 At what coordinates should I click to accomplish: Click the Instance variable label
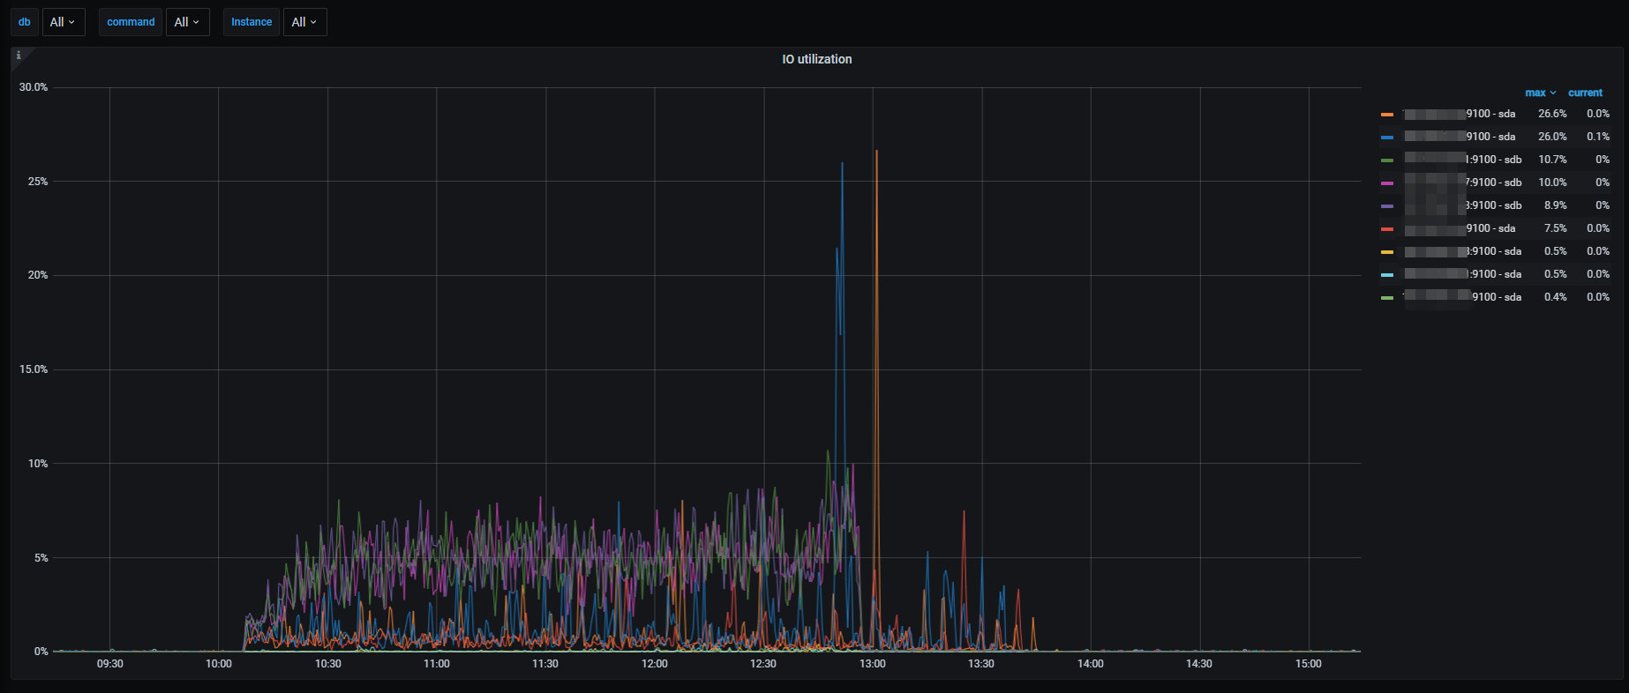[251, 22]
